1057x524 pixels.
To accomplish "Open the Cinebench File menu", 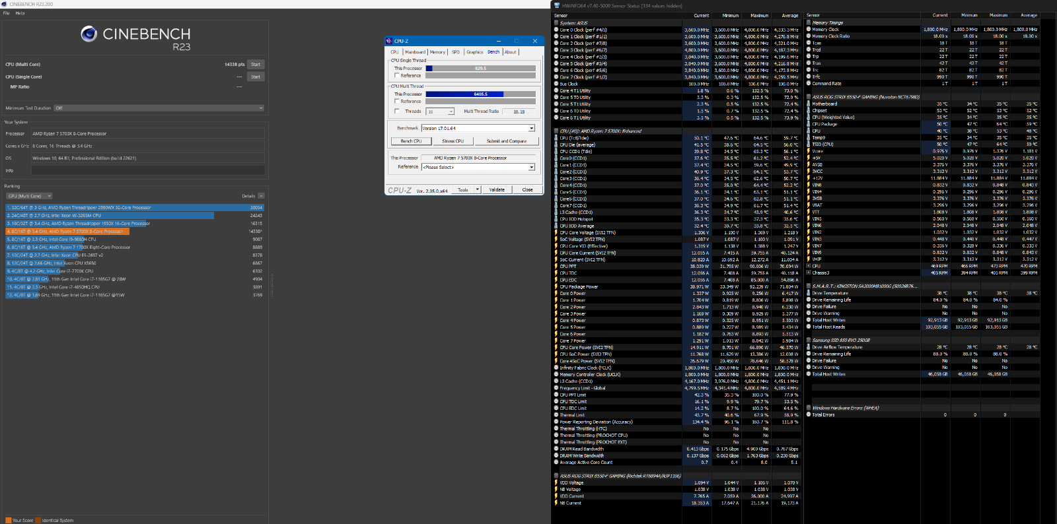I will point(7,13).
